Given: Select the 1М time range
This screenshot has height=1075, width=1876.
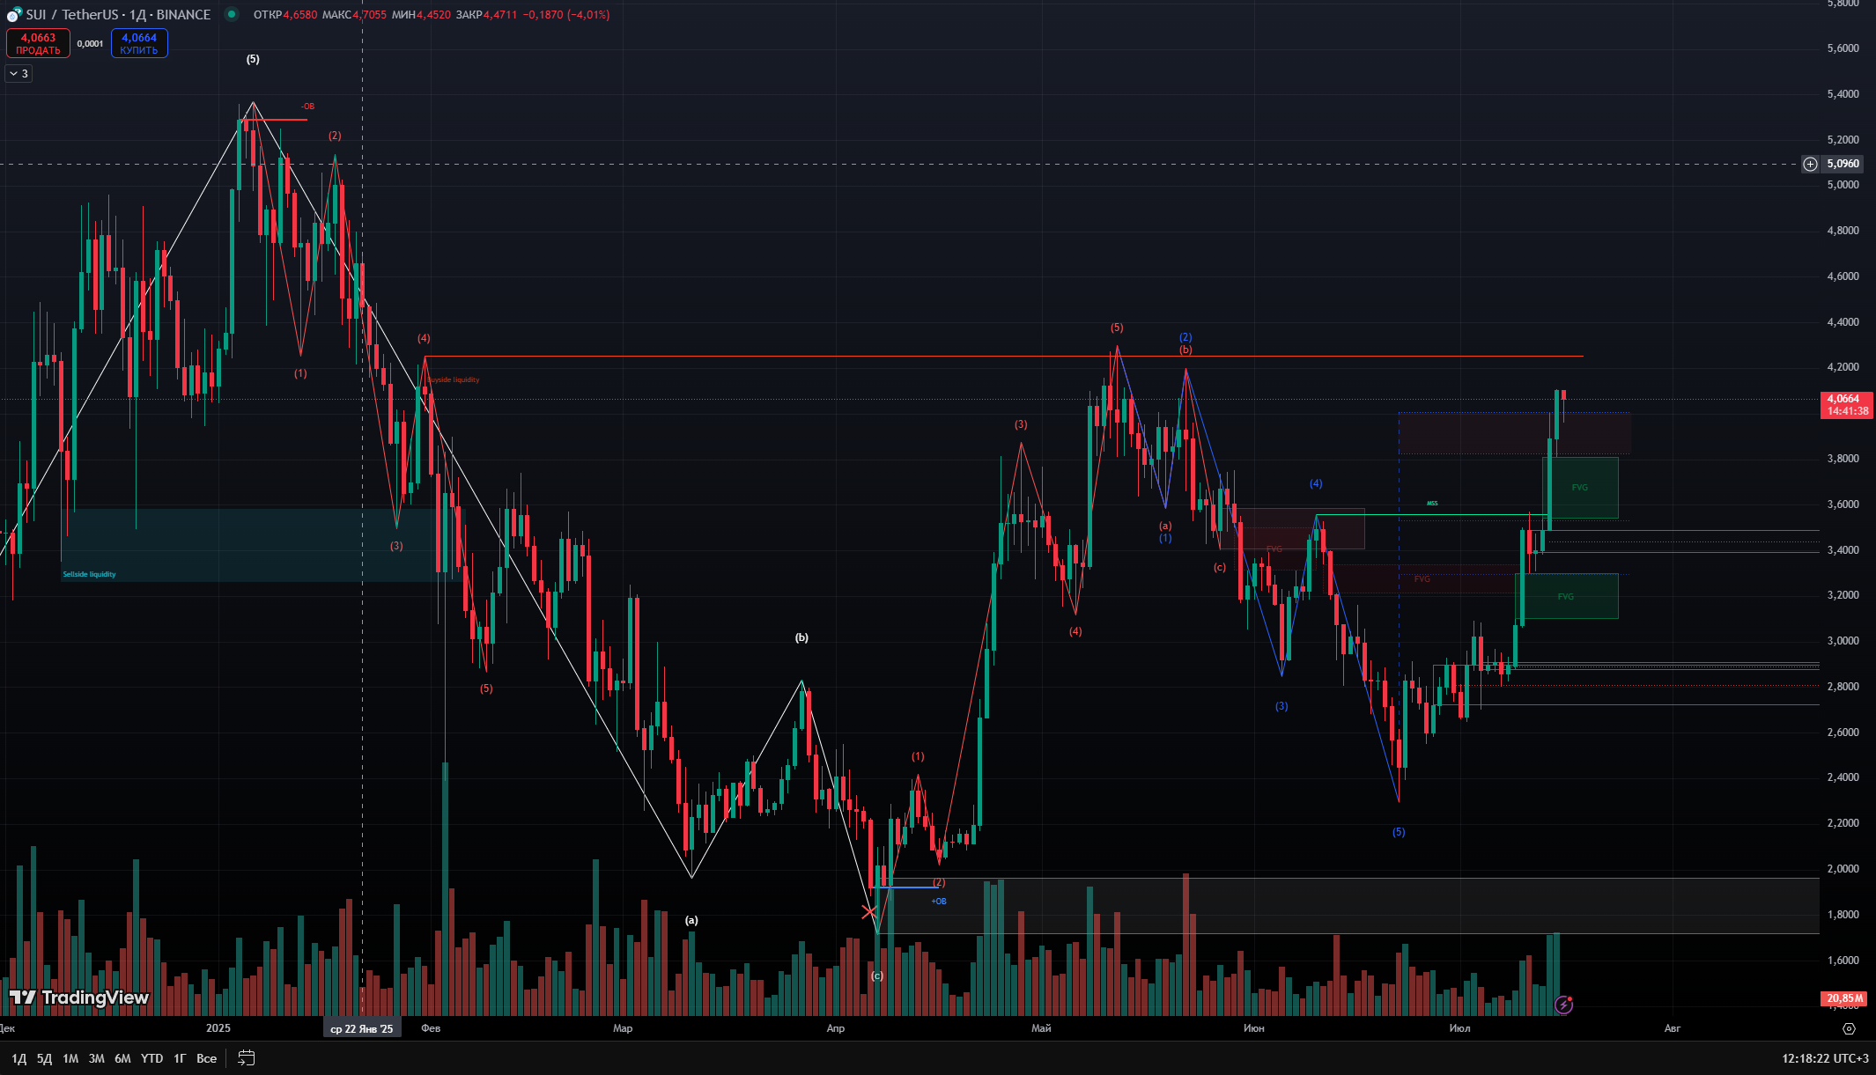Looking at the screenshot, I should 70,1058.
